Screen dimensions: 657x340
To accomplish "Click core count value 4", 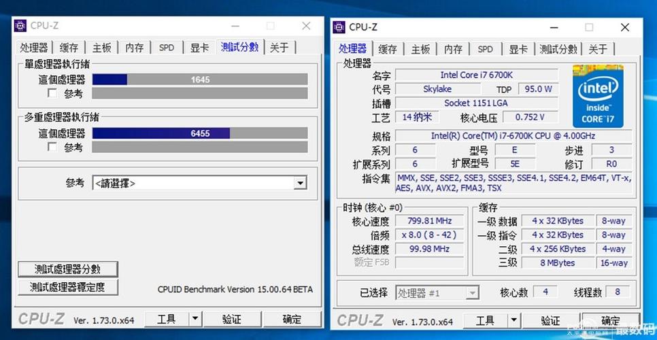I will [x=545, y=292].
